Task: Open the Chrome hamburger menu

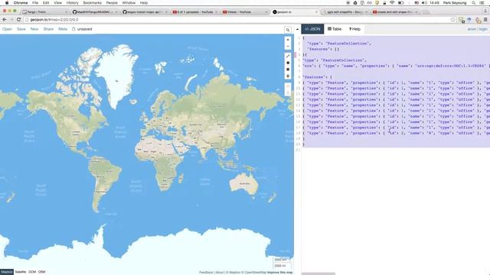Action: [x=485, y=20]
